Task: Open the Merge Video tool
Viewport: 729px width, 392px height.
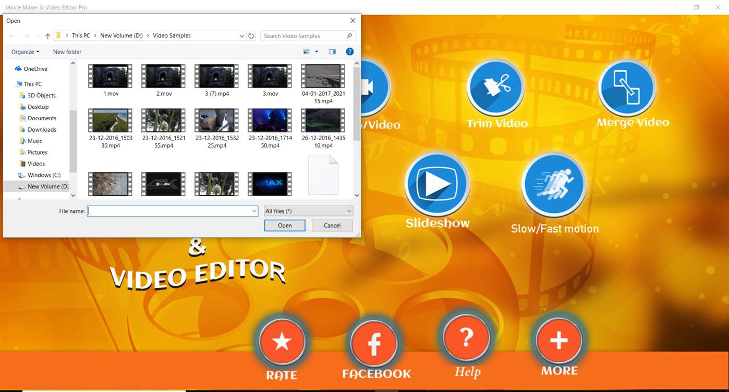Action: tap(627, 87)
